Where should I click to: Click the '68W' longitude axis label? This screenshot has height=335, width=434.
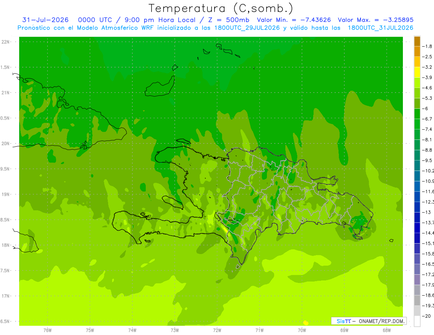[387, 330]
